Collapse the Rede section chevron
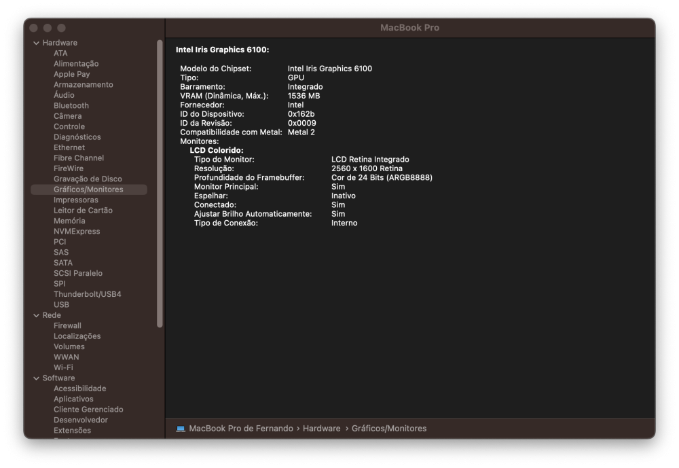679x468 pixels. point(37,315)
